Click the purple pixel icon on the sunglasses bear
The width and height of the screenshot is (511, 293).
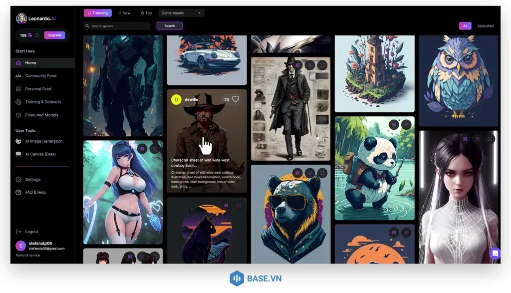pos(297,173)
